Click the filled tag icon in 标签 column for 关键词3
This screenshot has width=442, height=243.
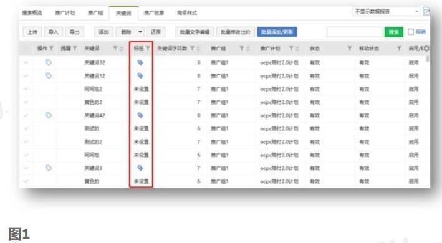[x=140, y=168]
